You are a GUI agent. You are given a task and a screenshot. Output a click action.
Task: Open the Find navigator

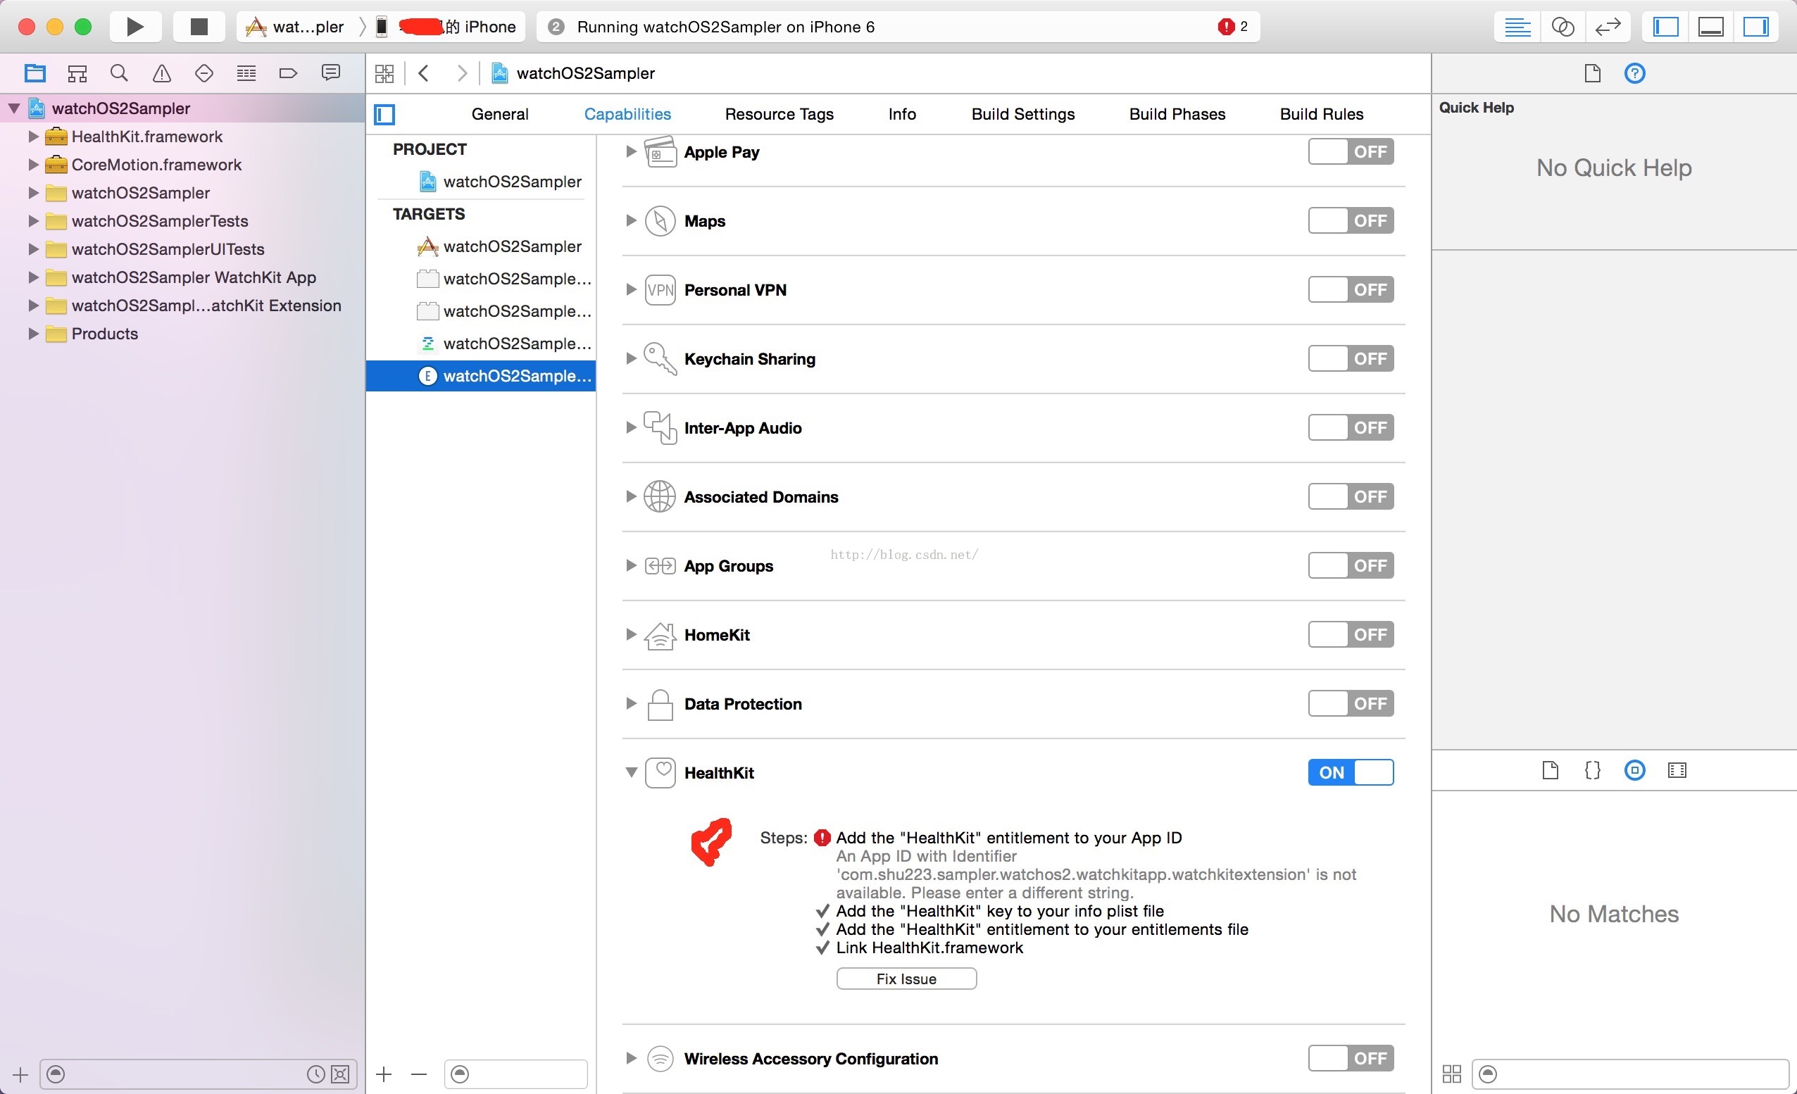click(119, 73)
